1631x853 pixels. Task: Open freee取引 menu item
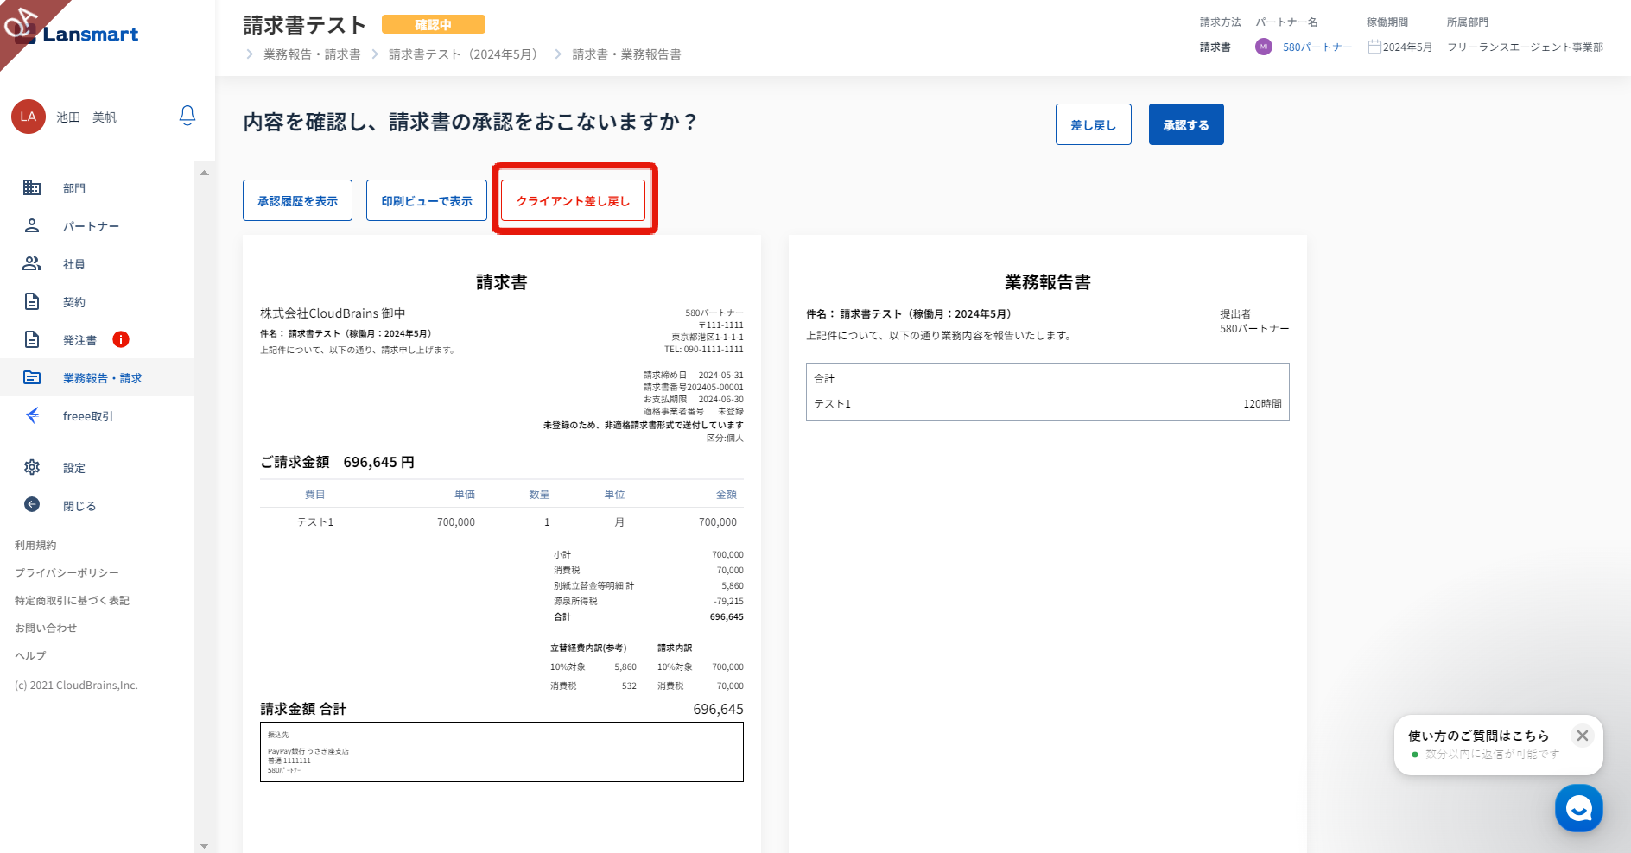[x=88, y=416]
